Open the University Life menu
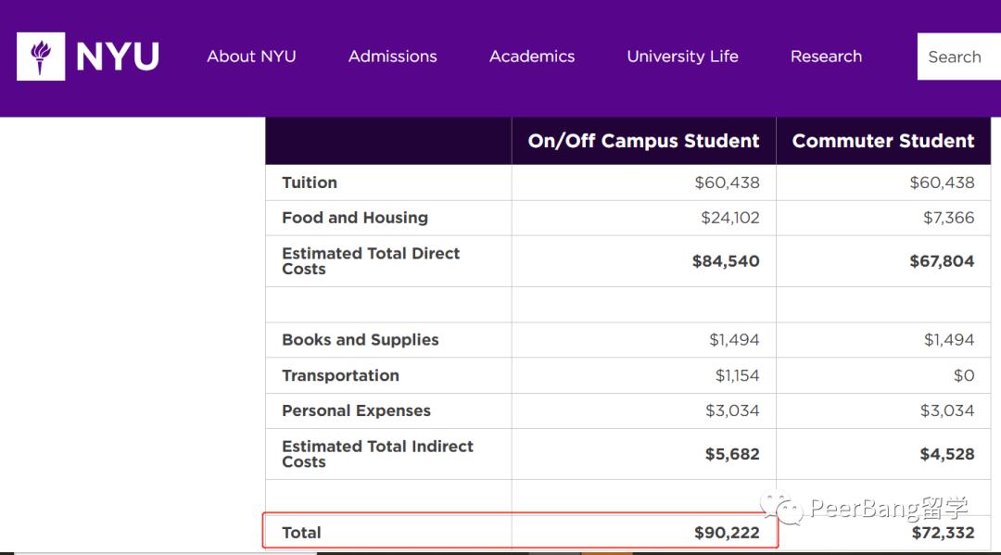The height and width of the screenshot is (555, 1001). pos(682,57)
